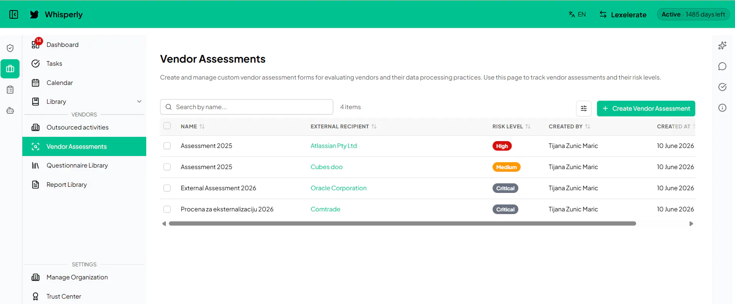Click the scrollbar right arrow
The image size is (735, 304).
(691, 224)
